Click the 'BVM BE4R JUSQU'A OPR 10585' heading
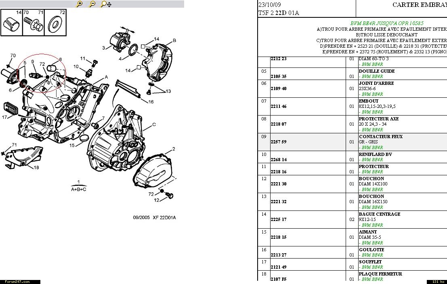The width and height of the screenshot is (447, 284). [387, 23]
